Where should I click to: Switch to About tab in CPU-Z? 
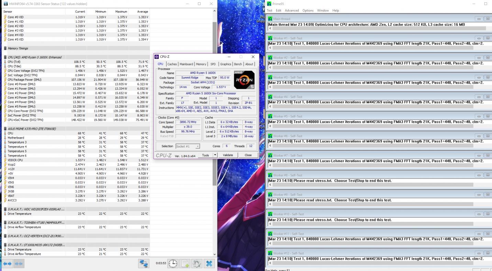click(249, 64)
